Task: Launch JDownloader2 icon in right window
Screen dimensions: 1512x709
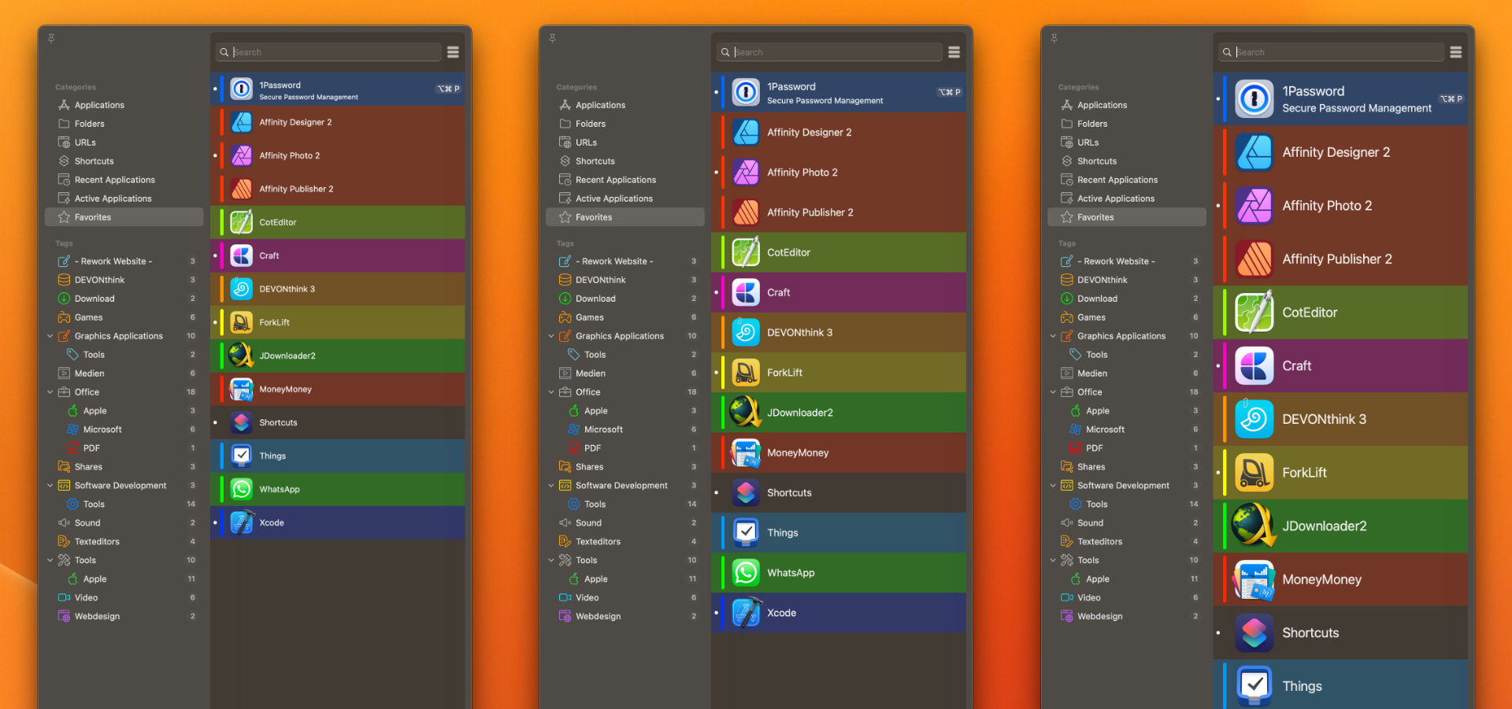Action: click(1254, 525)
